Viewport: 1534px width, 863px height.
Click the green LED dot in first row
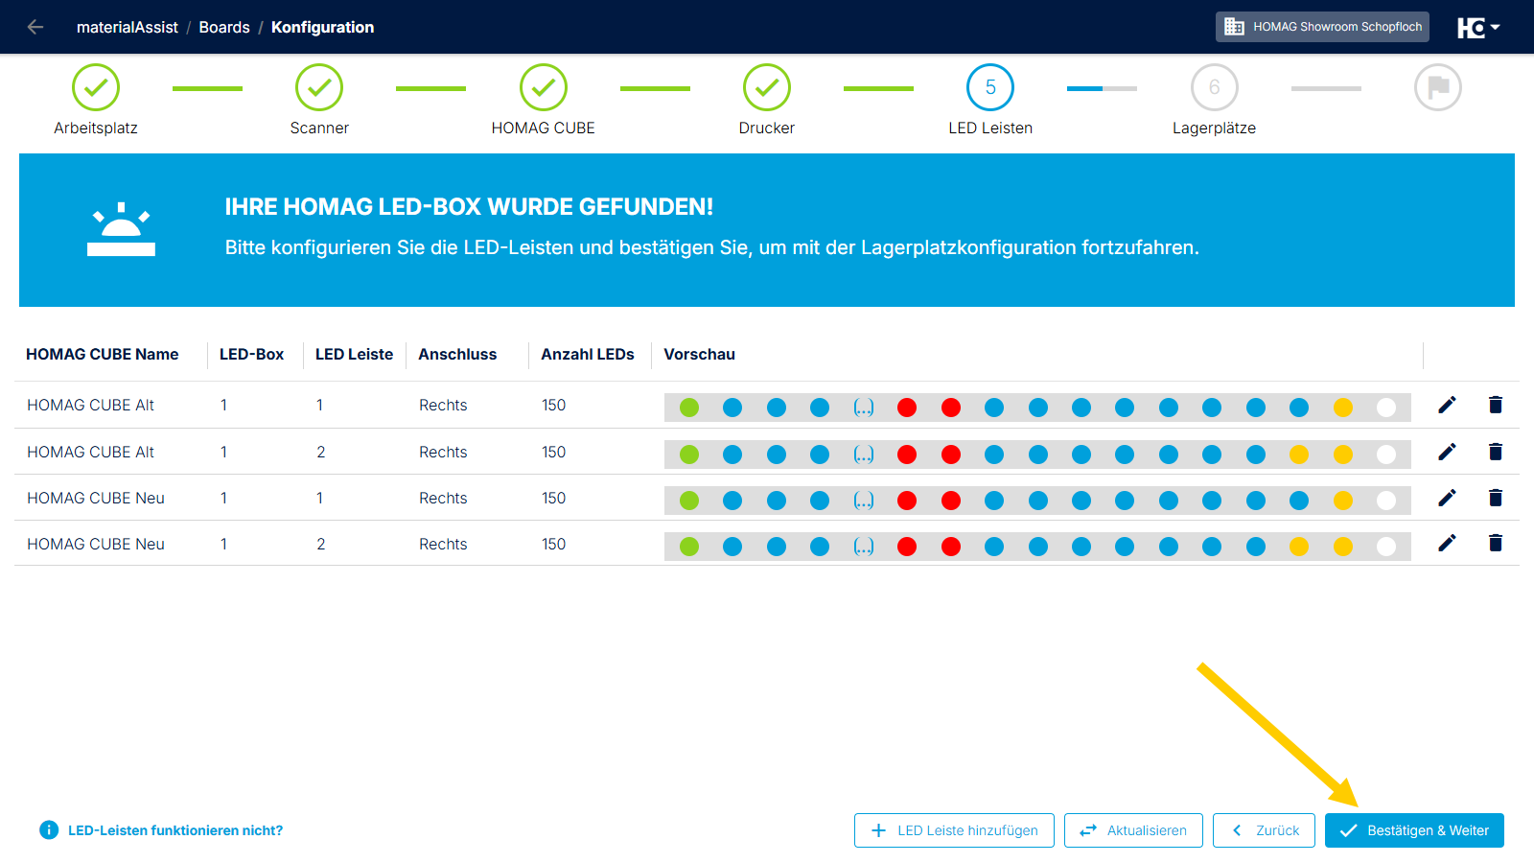(x=689, y=408)
